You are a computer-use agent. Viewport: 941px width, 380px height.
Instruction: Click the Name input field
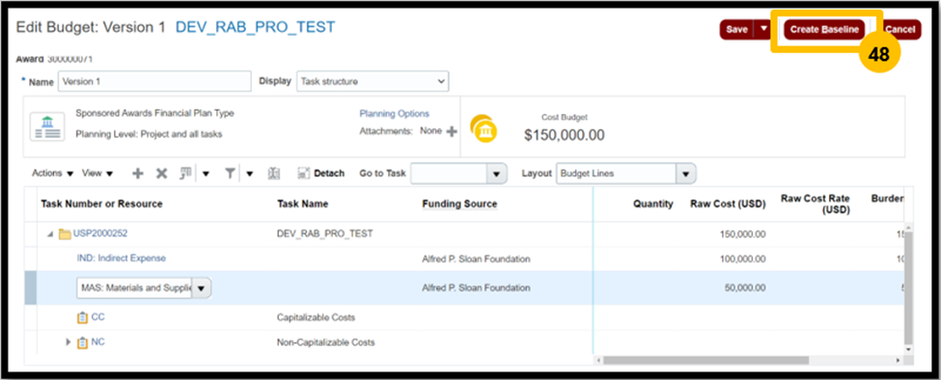click(154, 82)
